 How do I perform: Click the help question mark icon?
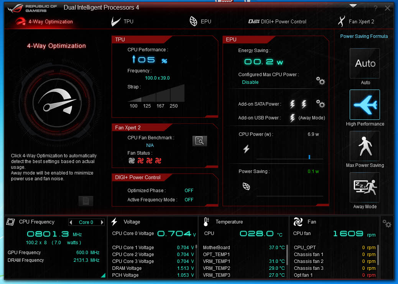[x=376, y=8]
